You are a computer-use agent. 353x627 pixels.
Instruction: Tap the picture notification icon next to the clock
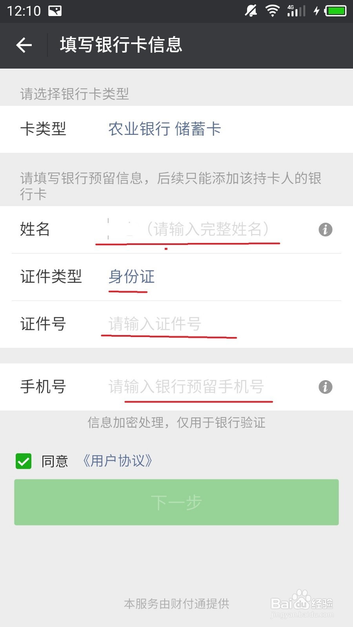55,11
